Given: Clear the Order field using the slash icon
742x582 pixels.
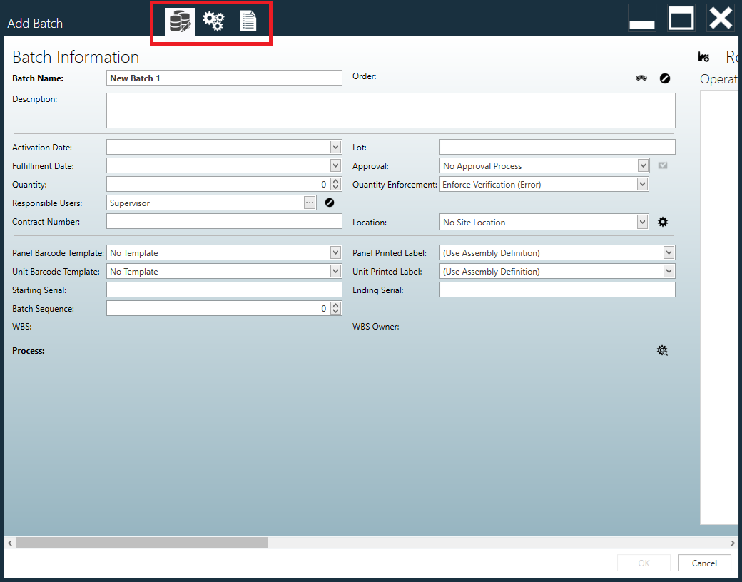Looking at the screenshot, I should tap(665, 78).
